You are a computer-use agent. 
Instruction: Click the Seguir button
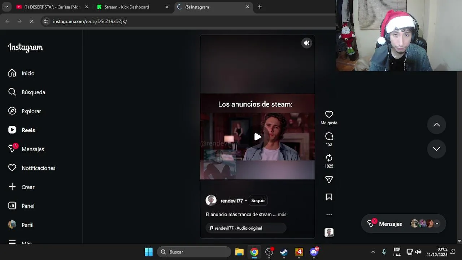coord(258,201)
